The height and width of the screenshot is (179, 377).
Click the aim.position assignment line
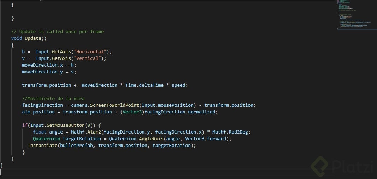[x=120, y=112]
